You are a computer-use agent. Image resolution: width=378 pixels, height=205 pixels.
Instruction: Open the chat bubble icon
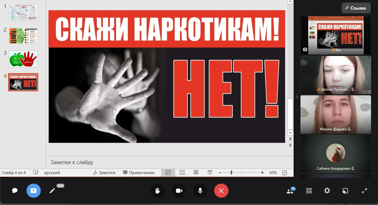tap(15, 191)
